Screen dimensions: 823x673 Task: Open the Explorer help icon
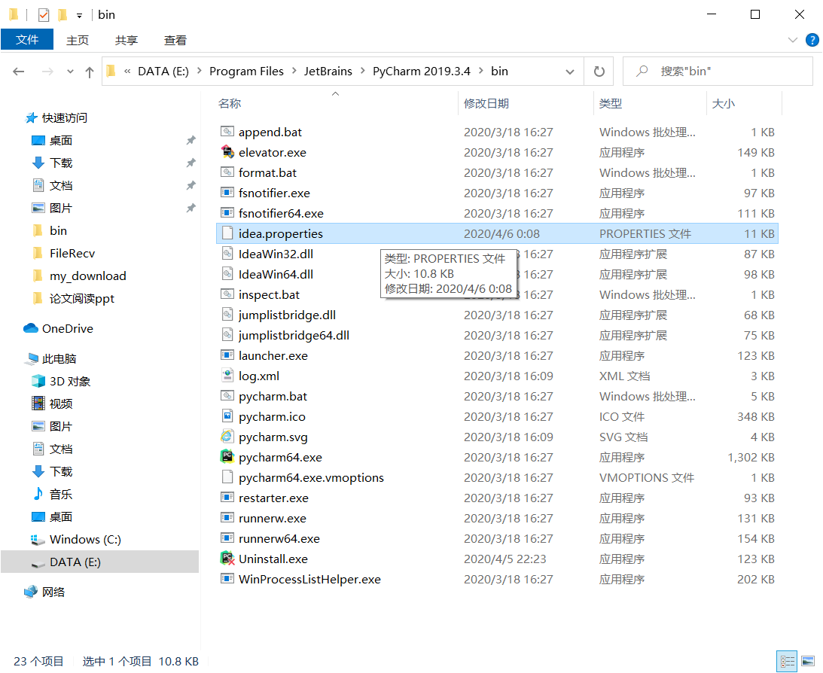(812, 40)
